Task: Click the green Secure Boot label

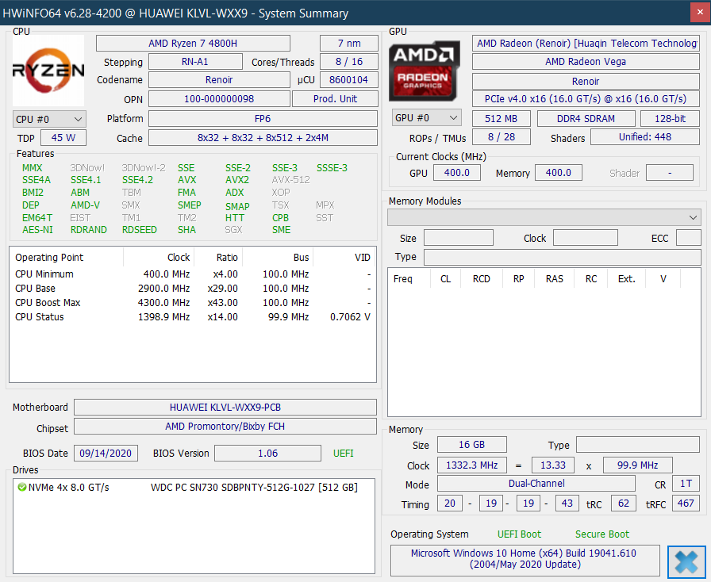Action: pos(602,534)
